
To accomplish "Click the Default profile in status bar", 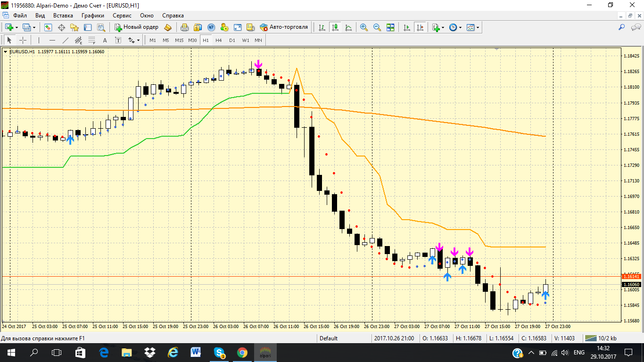I will pyautogui.click(x=329, y=338).
